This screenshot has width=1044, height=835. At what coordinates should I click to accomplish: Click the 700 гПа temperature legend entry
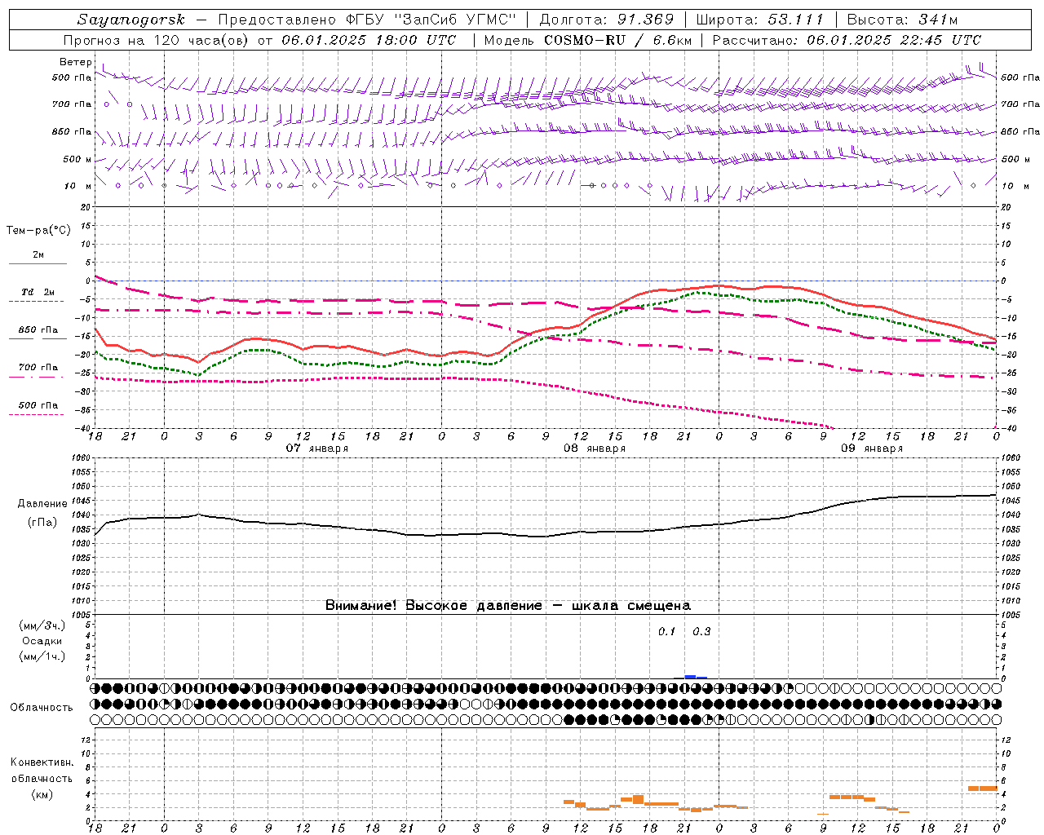[38, 368]
